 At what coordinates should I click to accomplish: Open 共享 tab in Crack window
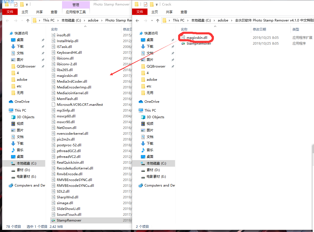(169, 12)
